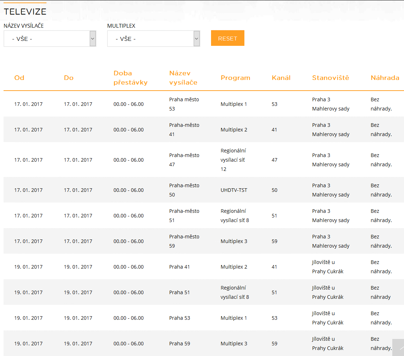Viewport: 404px width, 356px height.
Task: Select the 'Praha město 53' transmitter cell
Action: (x=184, y=104)
